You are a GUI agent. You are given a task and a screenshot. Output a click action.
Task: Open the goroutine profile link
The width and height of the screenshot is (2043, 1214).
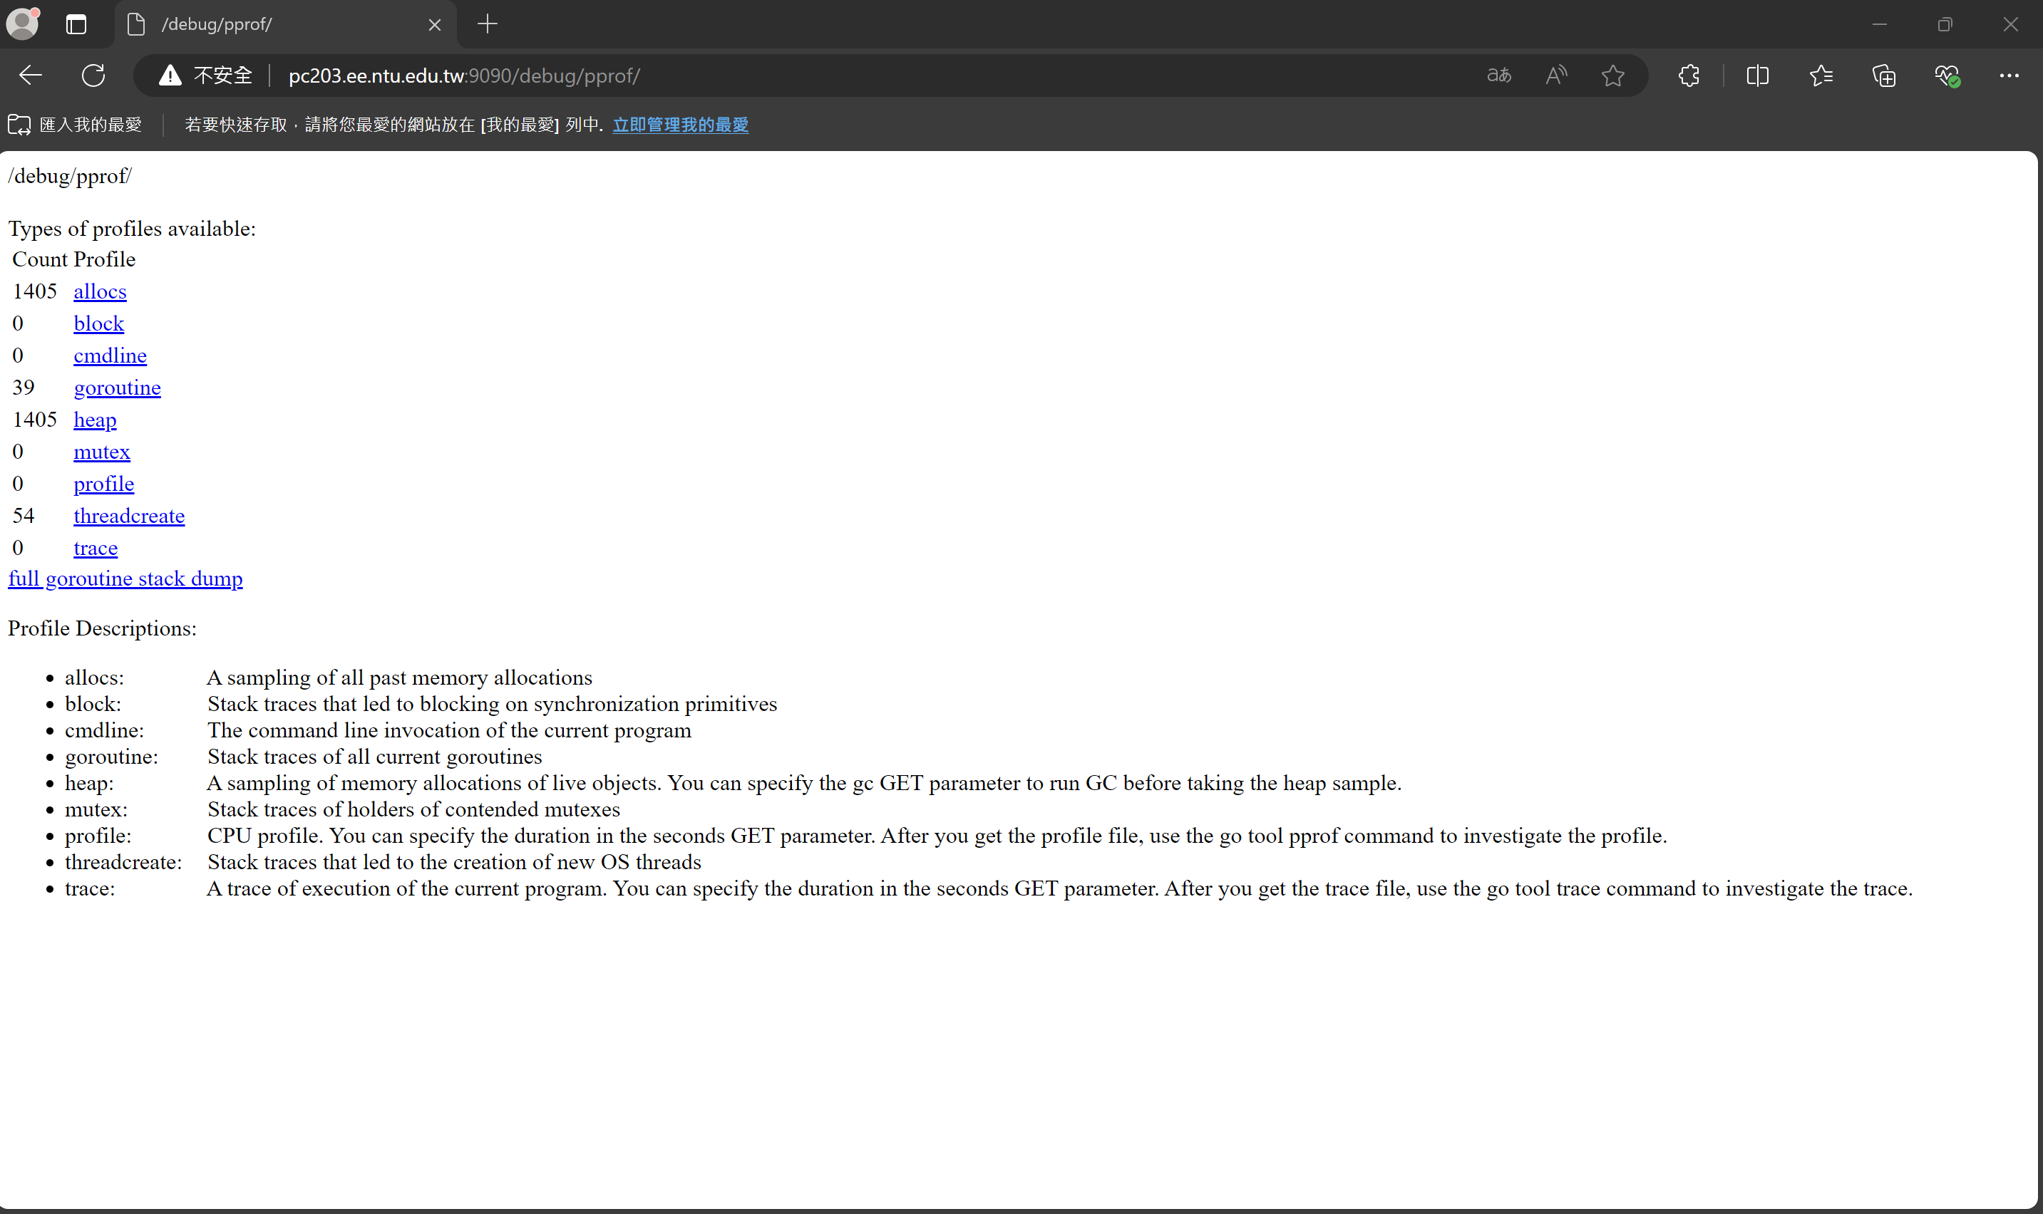pos(117,388)
